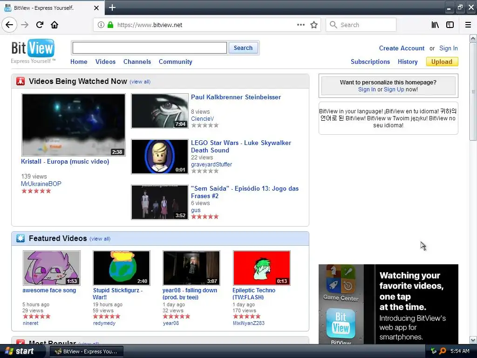Open History link
Viewport: 477px width, 358px height.
(408, 62)
